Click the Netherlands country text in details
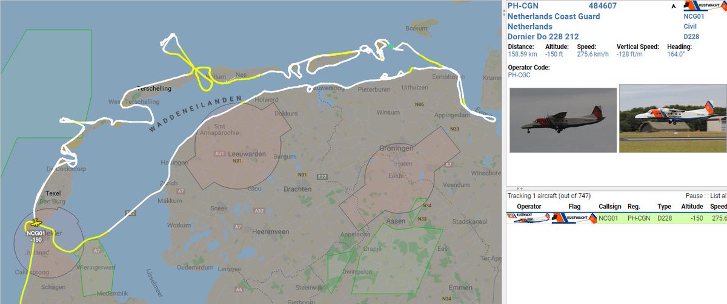727x304 pixels. pyautogui.click(x=530, y=27)
